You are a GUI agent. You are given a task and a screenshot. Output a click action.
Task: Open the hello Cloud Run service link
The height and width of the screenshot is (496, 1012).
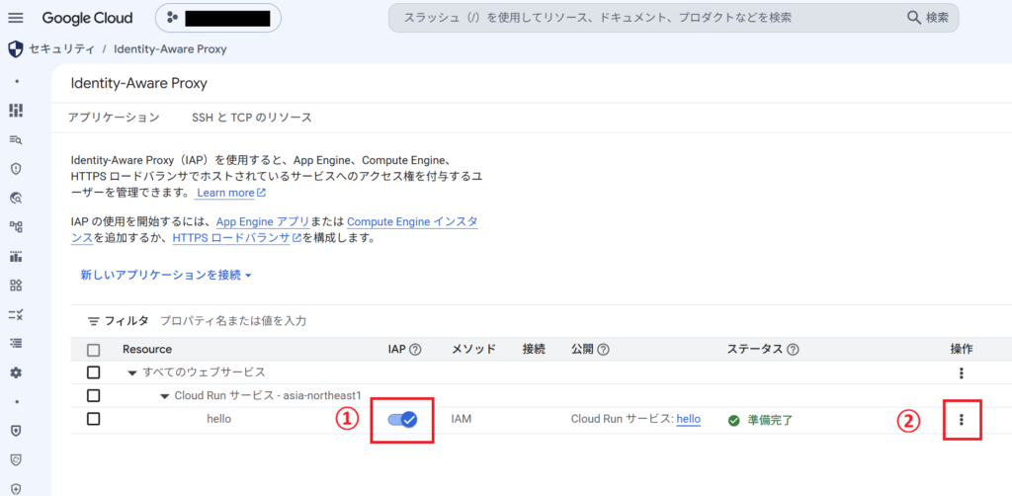689,419
